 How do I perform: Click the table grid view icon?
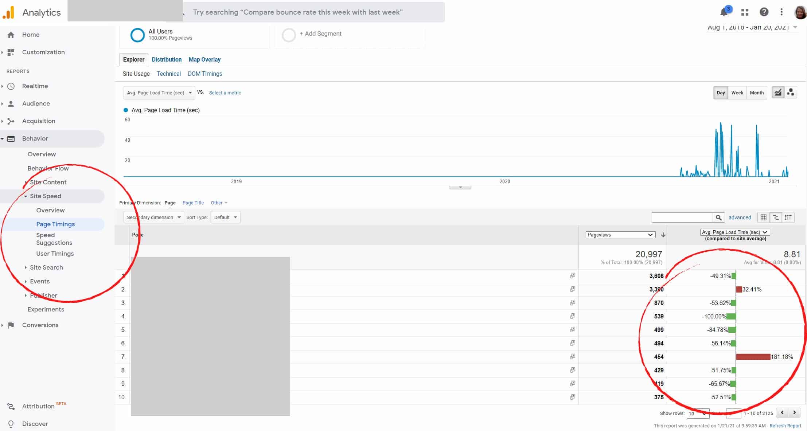tap(763, 217)
